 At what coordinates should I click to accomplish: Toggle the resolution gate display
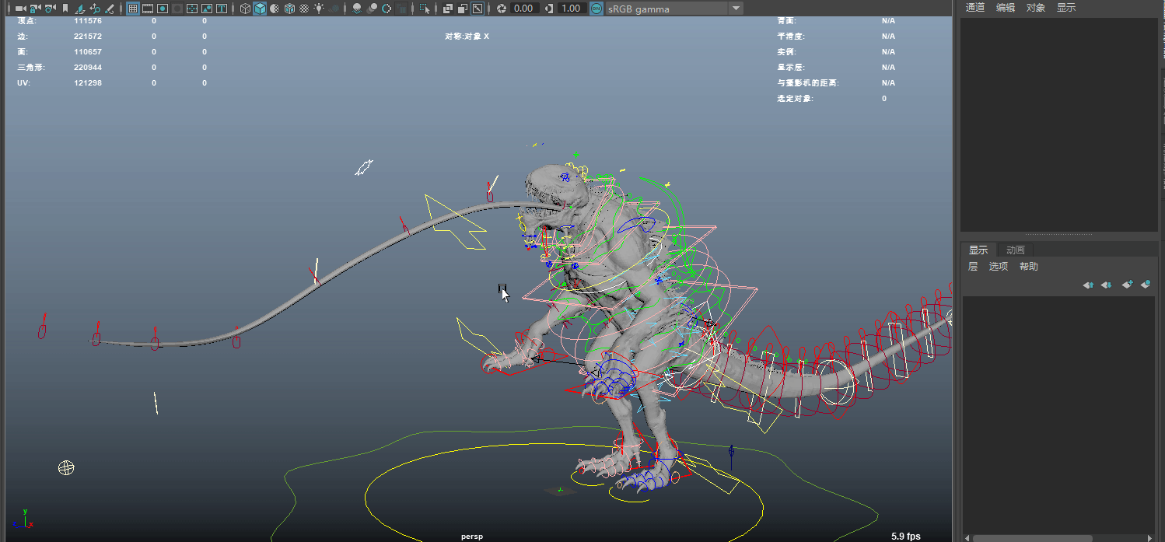[163, 9]
